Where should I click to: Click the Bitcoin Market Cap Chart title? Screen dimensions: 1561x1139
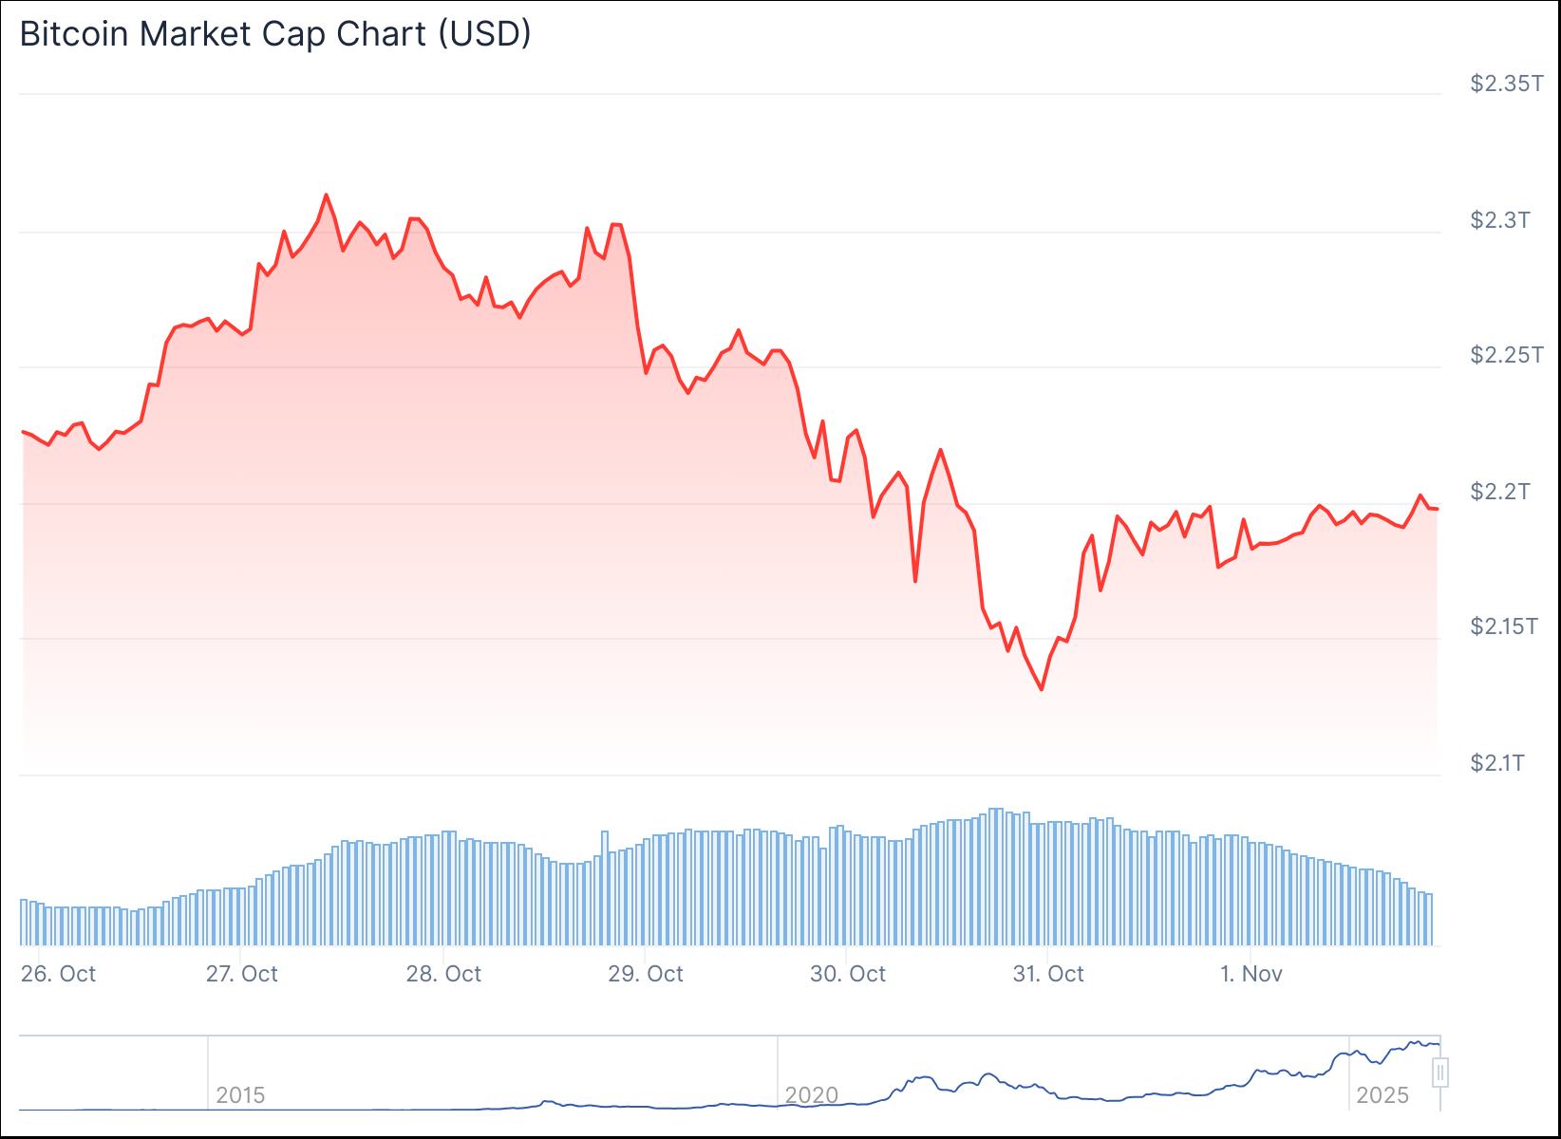(x=275, y=33)
